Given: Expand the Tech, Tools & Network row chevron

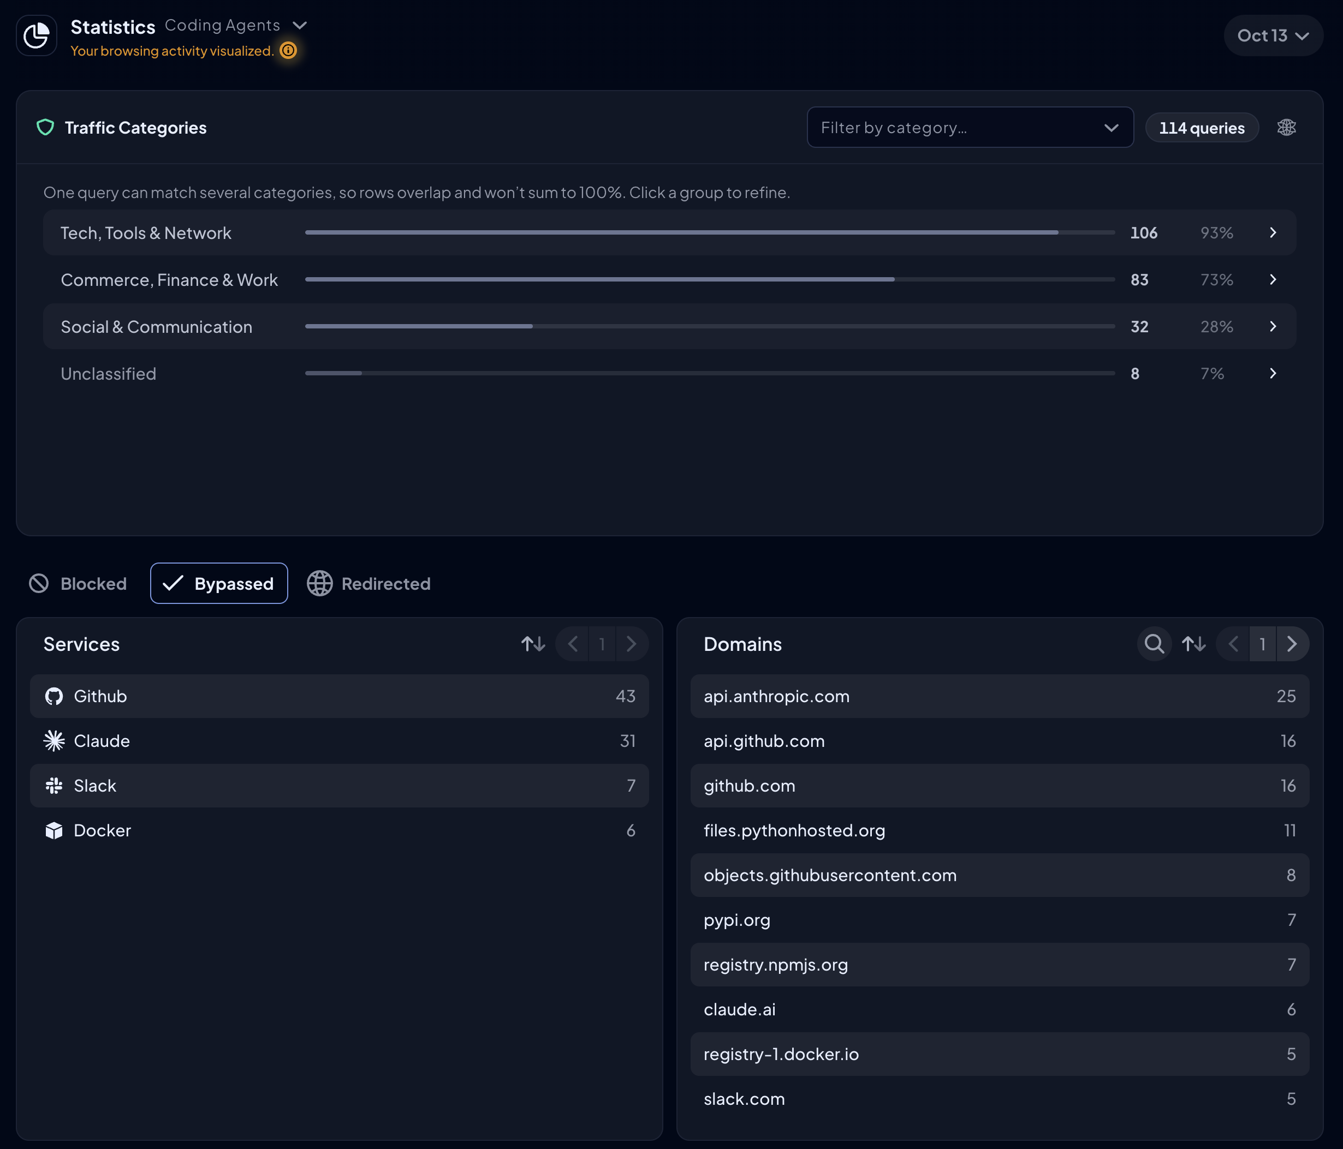Looking at the screenshot, I should 1273,232.
